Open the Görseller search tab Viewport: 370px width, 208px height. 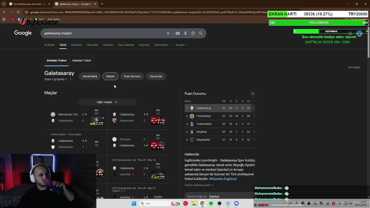tap(92, 45)
